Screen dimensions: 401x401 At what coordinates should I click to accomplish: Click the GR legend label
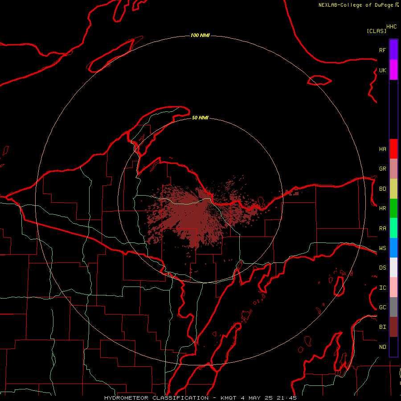point(382,169)
